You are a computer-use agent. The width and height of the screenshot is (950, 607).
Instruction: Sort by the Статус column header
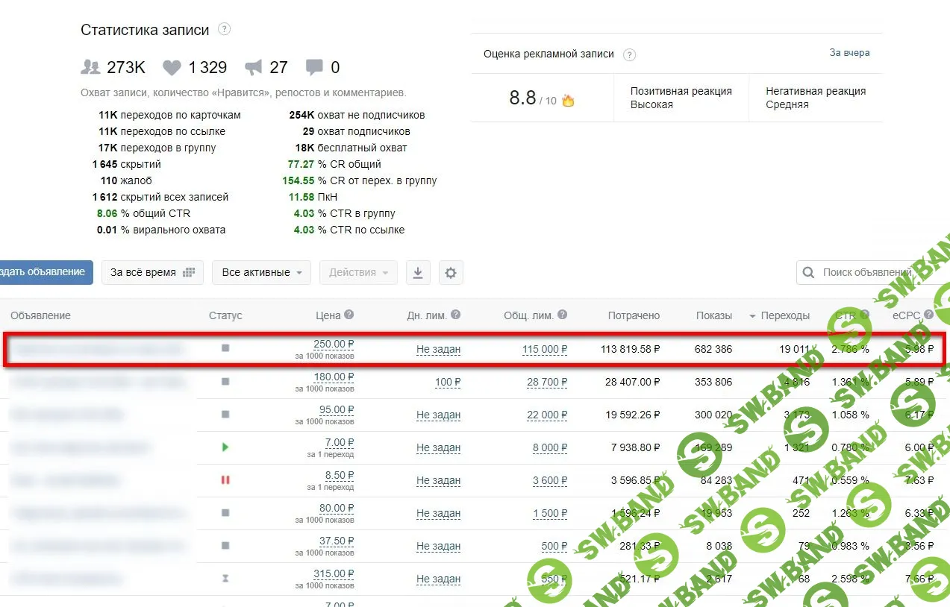click(225, 315)
